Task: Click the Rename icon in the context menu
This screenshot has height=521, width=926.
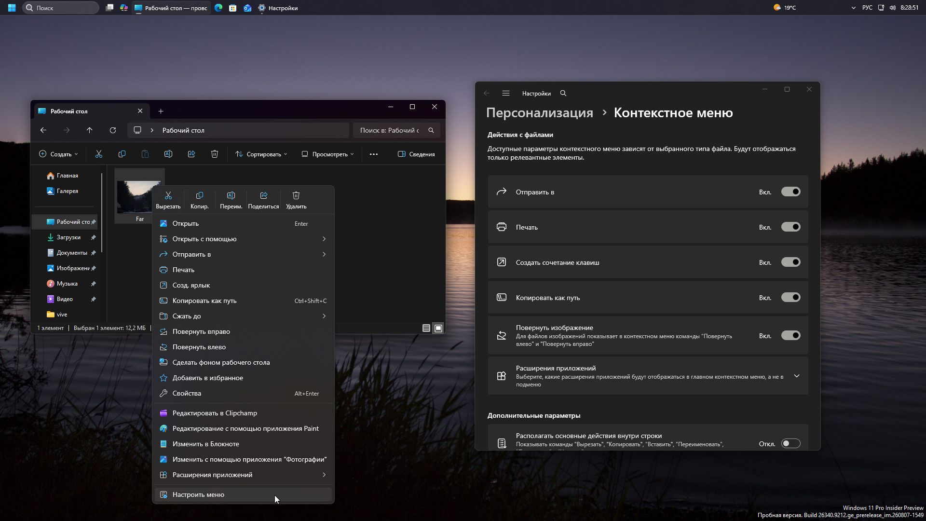Action: (x=231, y=195)
